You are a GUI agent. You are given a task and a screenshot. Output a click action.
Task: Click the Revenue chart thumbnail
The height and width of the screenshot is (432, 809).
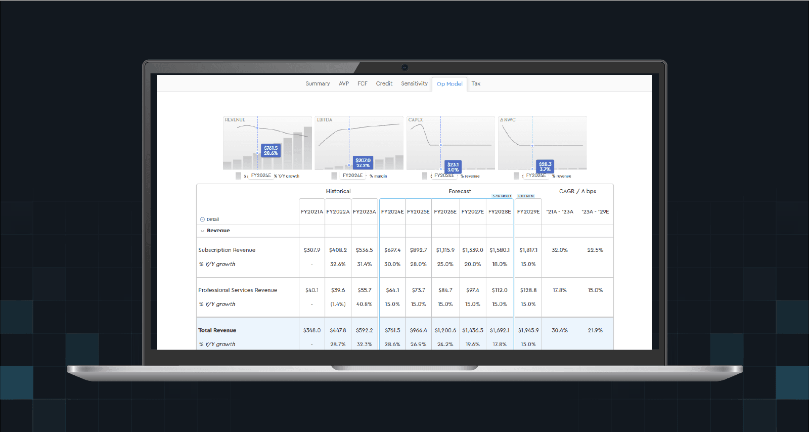tap(267, 143)
